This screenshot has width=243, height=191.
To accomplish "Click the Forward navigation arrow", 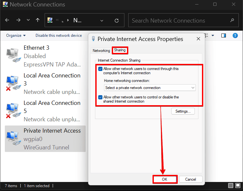I will [x=18, y=20].
